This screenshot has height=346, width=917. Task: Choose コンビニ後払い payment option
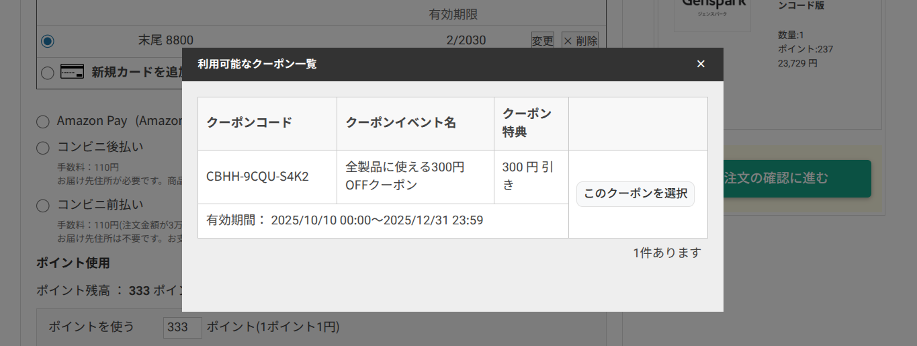click(43, 148)
